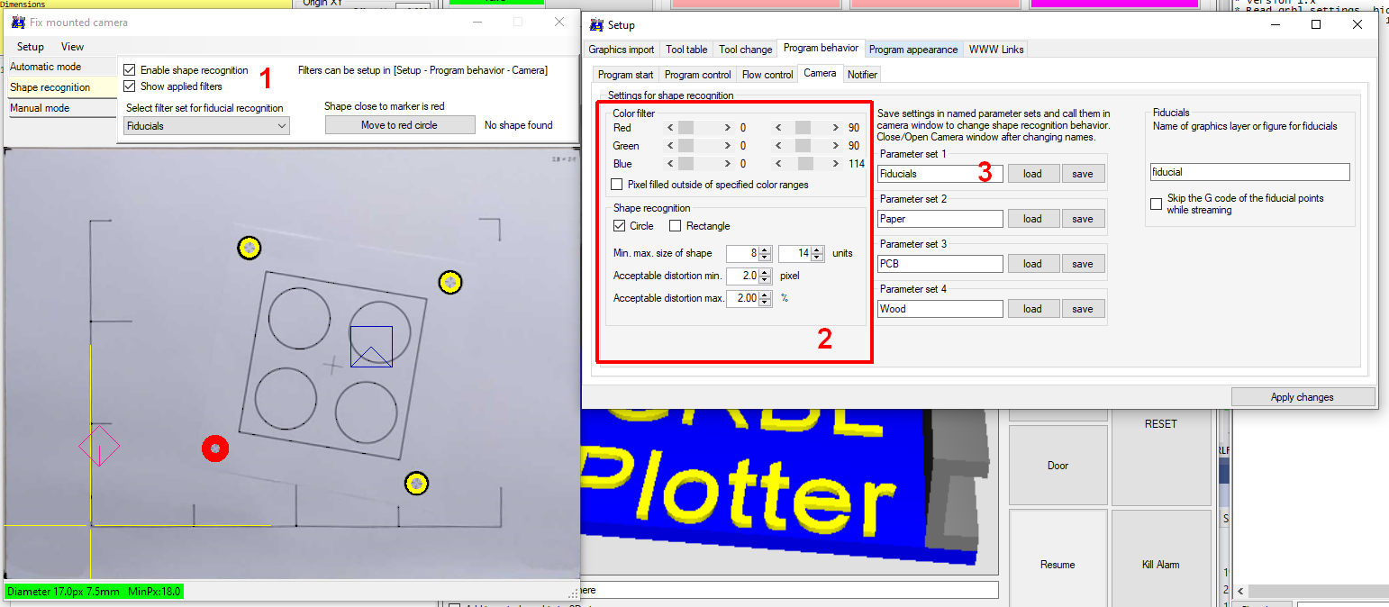
Task: Decrease "Acceptable distortion min" value
Action: click(764, 279)
